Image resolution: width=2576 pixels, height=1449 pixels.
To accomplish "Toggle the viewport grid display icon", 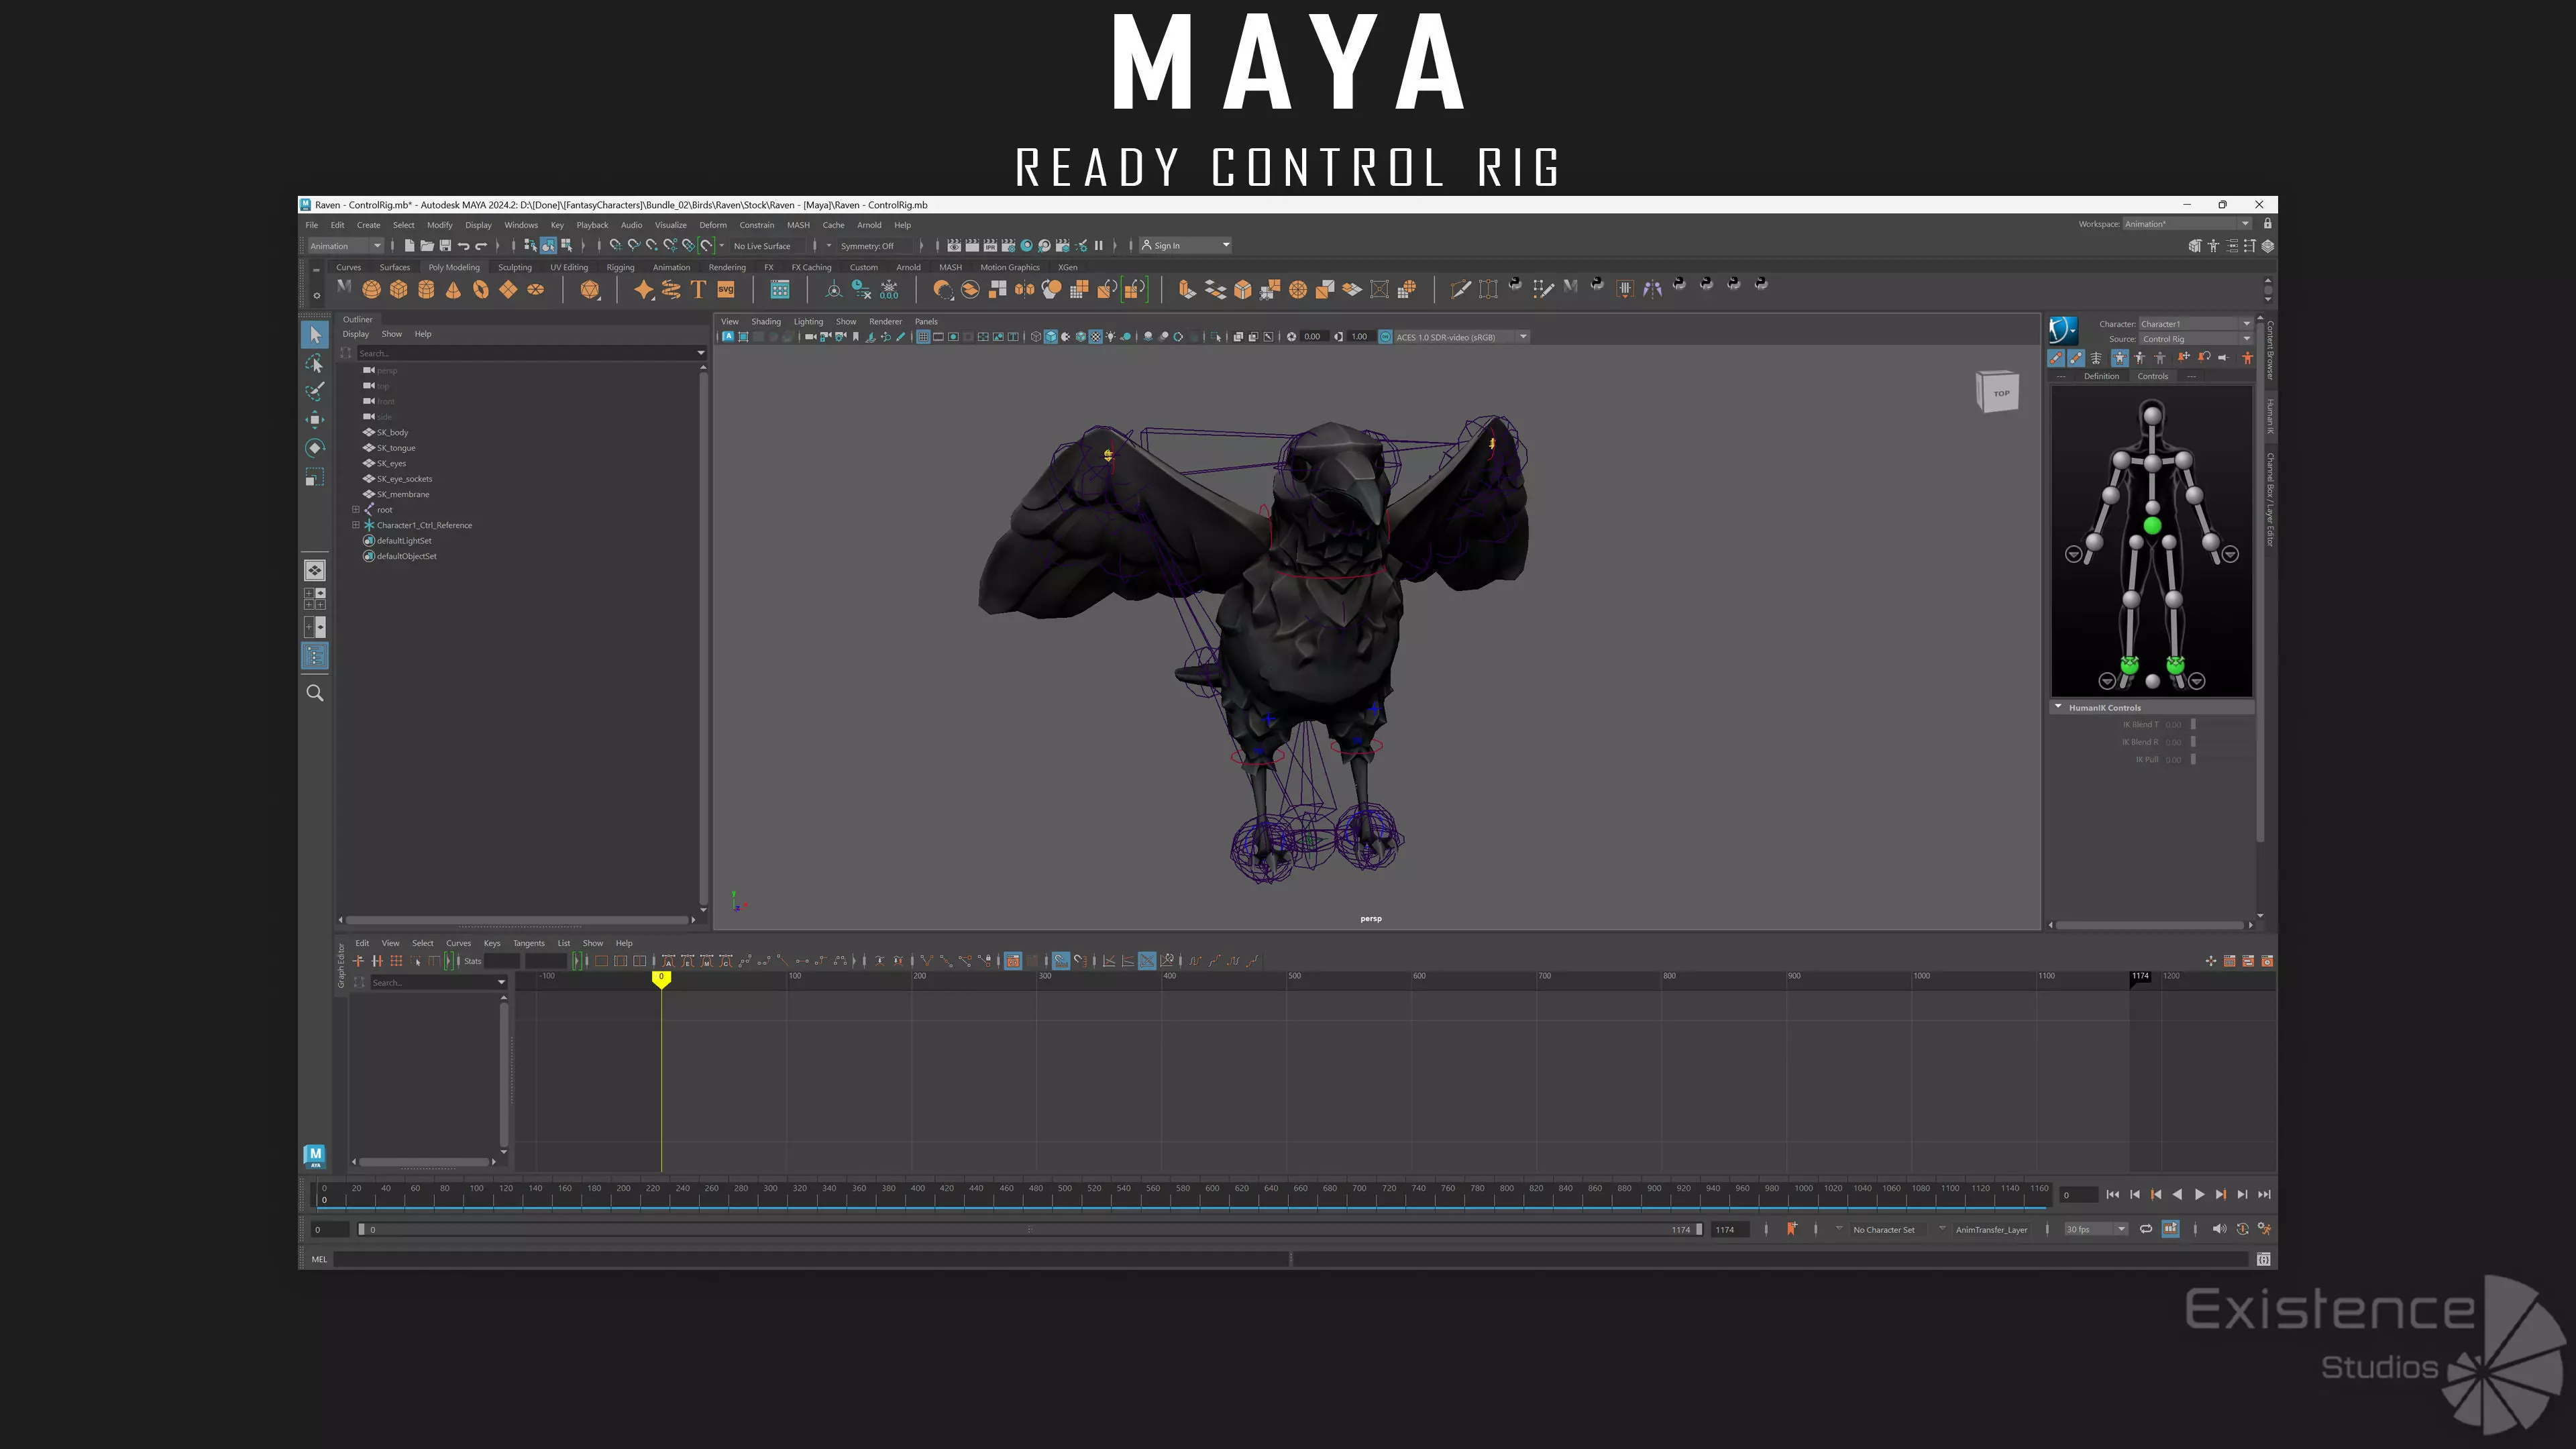I will [923, 337].
